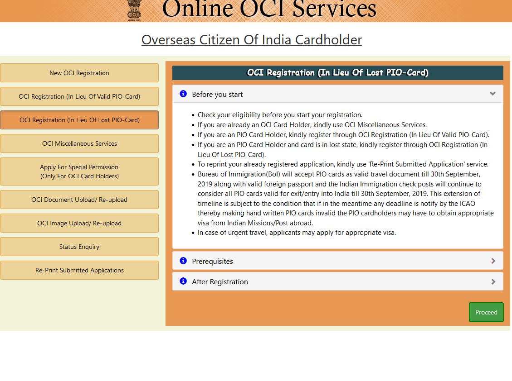This screenshot has width=512, height=381.
Task: Choose Apply For Special Permission option
Action: [x=79, y=171]
